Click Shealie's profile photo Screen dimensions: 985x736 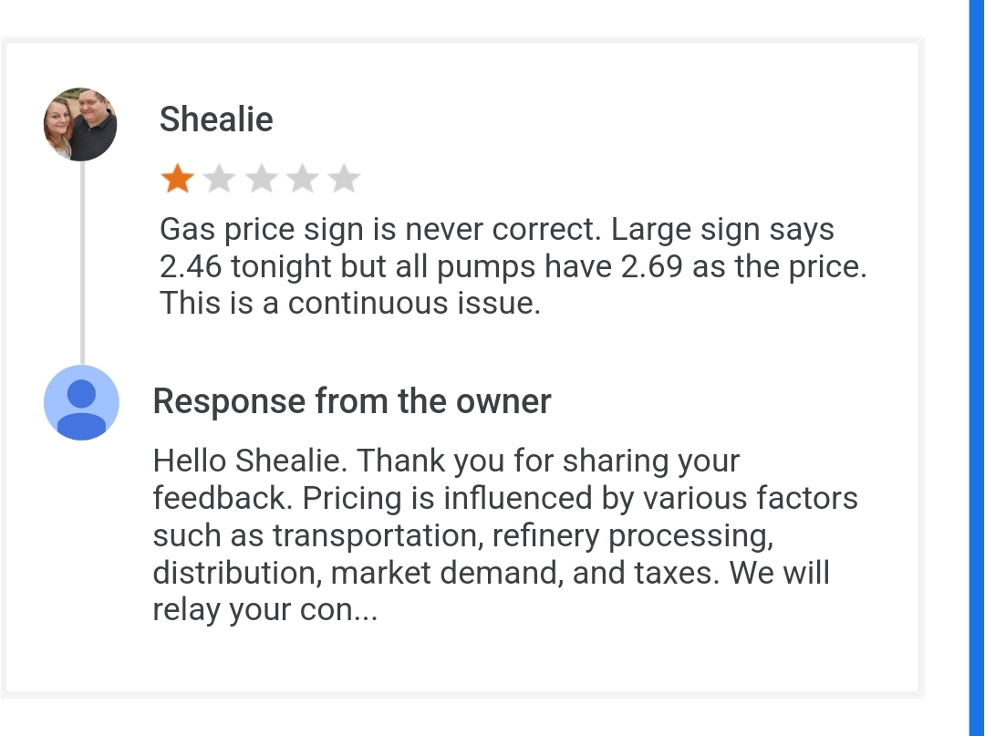pyautogui.click(x=80, y=125)
